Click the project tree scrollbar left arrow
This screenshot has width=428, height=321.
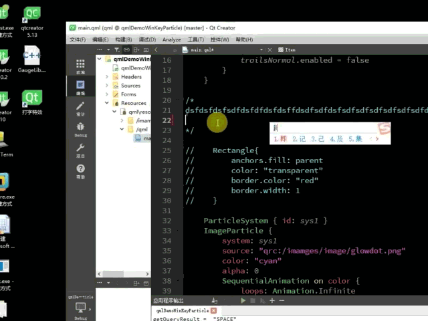tap(99, 274)
